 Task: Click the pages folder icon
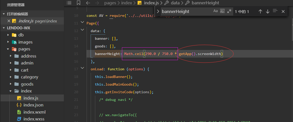pyautogui.click(x=14, y=49)
